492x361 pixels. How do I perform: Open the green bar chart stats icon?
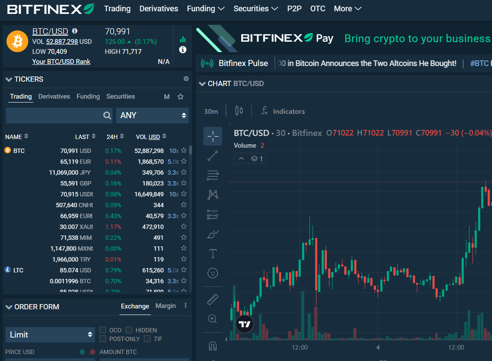pos(183,39)
